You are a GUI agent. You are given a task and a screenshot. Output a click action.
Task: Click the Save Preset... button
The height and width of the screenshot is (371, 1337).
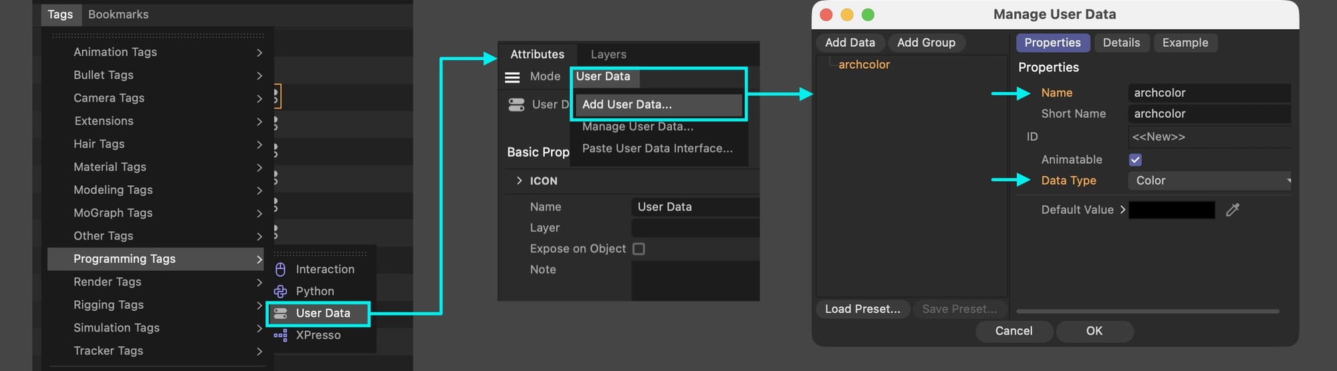(x=959, y=310)
